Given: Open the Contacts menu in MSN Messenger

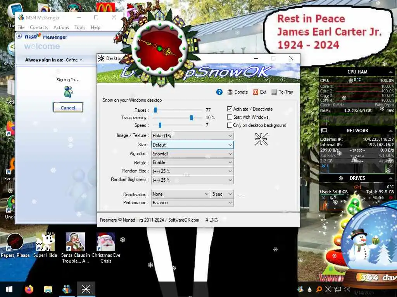Looking at the screenshot, I should tap(39, 27).
